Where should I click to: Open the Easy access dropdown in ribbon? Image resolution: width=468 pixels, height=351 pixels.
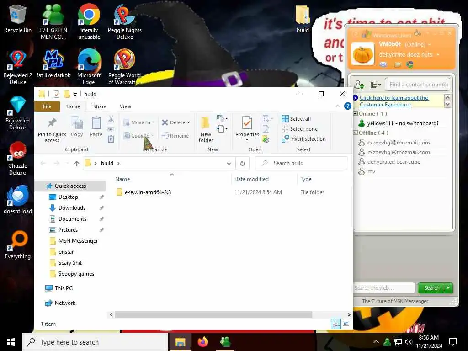coord(223,129)
